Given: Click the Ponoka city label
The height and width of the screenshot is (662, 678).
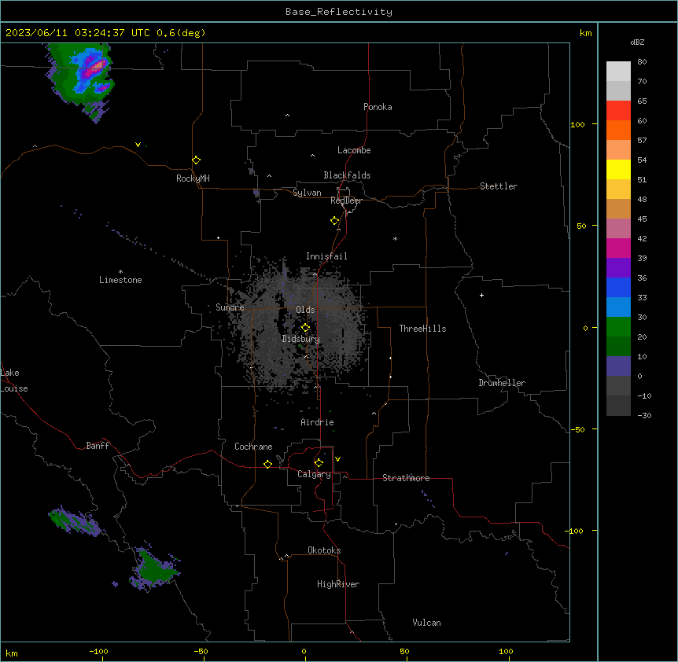Looking at the screenshot, I should pyautogui.click(x=378, y=107).
